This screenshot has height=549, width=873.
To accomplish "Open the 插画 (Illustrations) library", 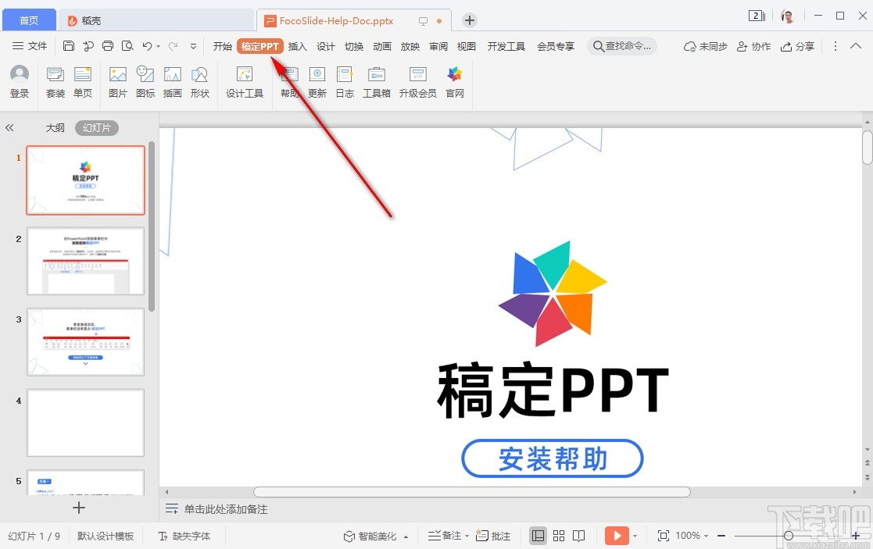I will tap(172, 80).
